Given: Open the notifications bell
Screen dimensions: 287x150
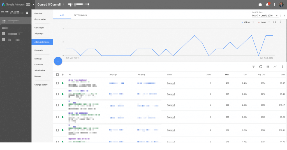Looking at the screenshot, I should [267, 4].
